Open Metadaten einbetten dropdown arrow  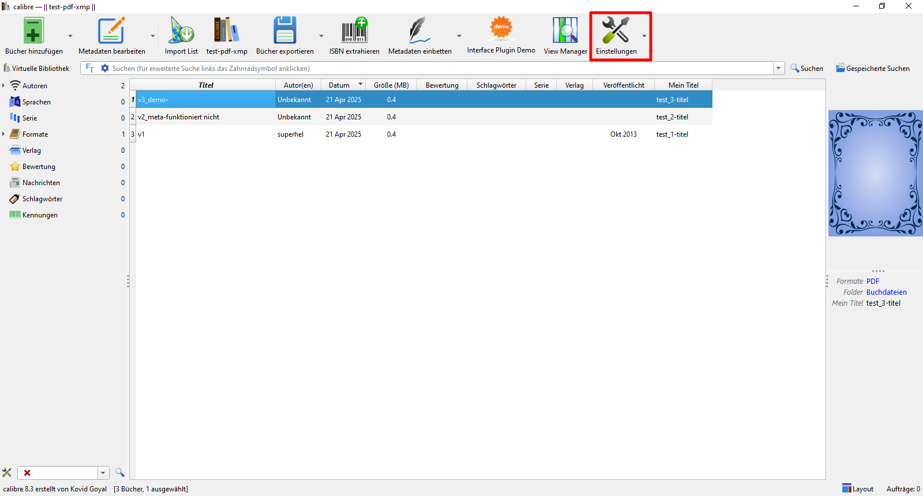pyautogui.click(x=459, y=36)
